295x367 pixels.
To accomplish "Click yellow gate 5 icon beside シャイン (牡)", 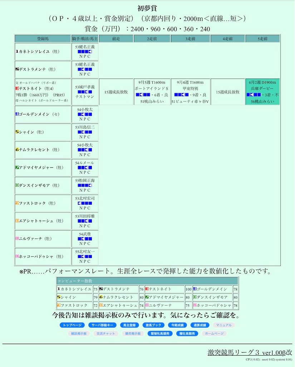I will pos(17,132).
